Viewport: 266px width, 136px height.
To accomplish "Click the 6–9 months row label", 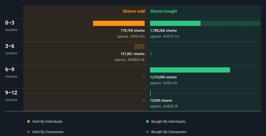I will tap(11, 73).
